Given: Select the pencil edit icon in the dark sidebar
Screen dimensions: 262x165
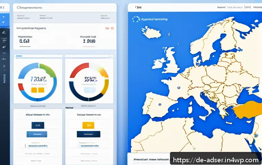Looking at the screenshot, I should pyautogui.click(x=4, y=32).
